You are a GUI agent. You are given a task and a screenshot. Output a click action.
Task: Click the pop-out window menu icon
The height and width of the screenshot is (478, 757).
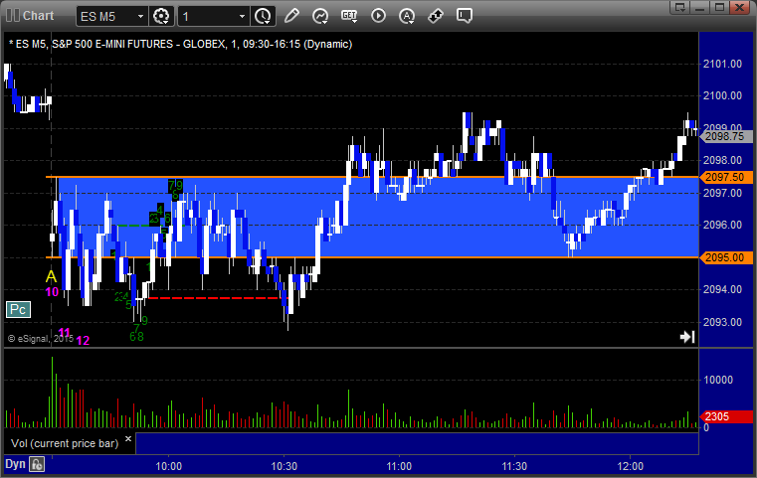tap(680, 7)
